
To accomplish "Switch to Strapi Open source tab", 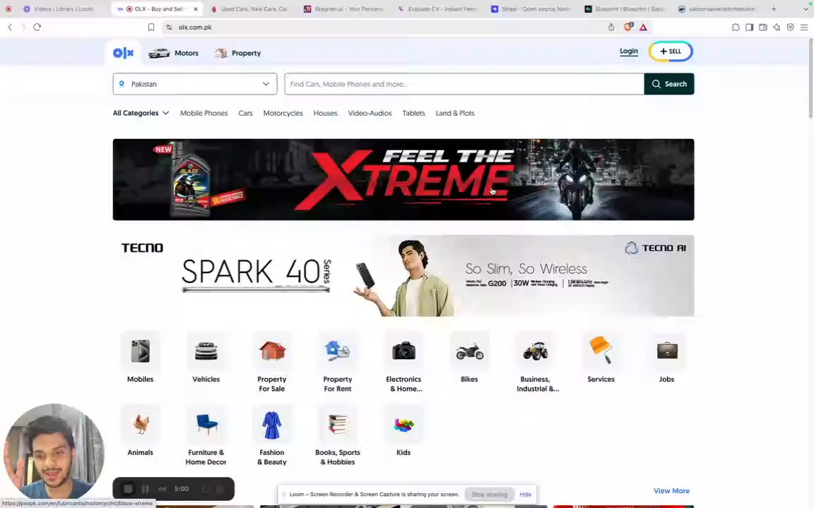I will 531,8.
